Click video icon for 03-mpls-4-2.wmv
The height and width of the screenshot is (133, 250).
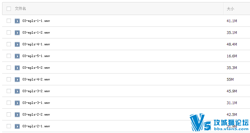(x=17, y=80)
